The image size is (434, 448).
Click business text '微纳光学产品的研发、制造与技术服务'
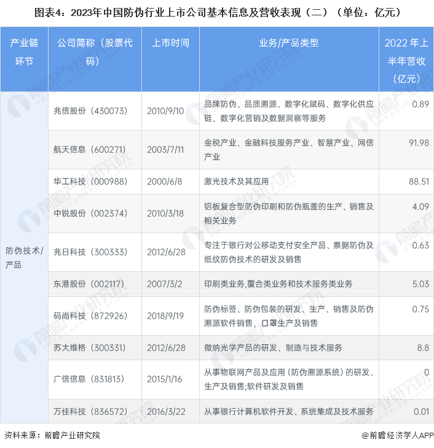point(273,348)
